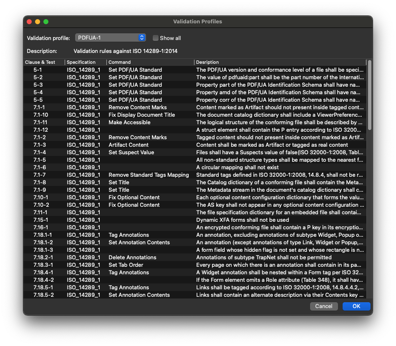This screenshot has width=396, height=346.
Task: Click 'Dynamic XFA forms shall not be used'
Action: pos(242,220)
